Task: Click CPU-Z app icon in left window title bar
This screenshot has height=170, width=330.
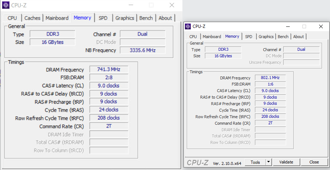Action: coord(6,5)
